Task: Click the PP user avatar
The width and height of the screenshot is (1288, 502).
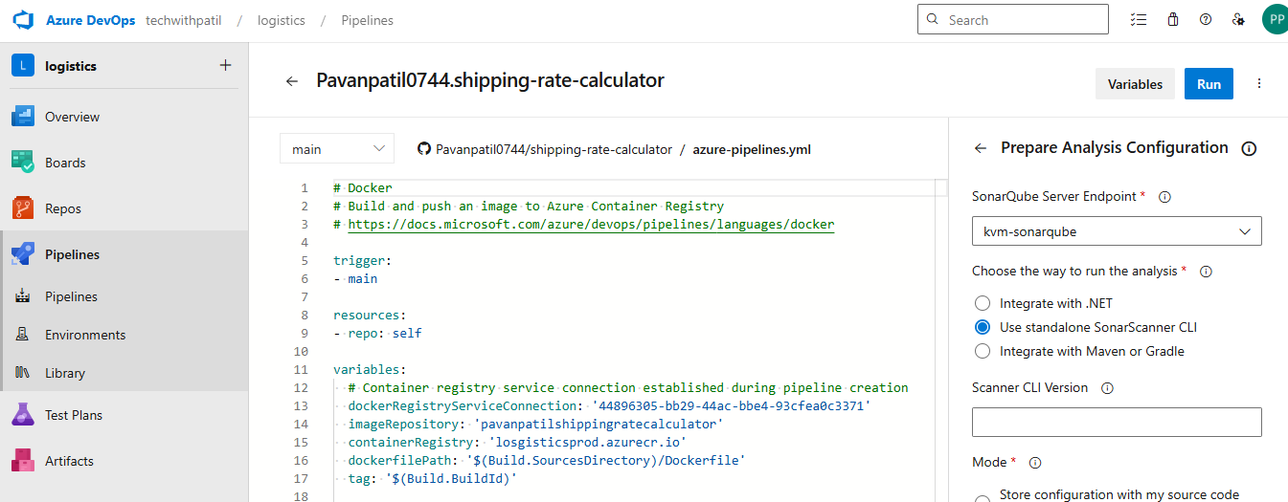Action: (x=1275, y=19)
